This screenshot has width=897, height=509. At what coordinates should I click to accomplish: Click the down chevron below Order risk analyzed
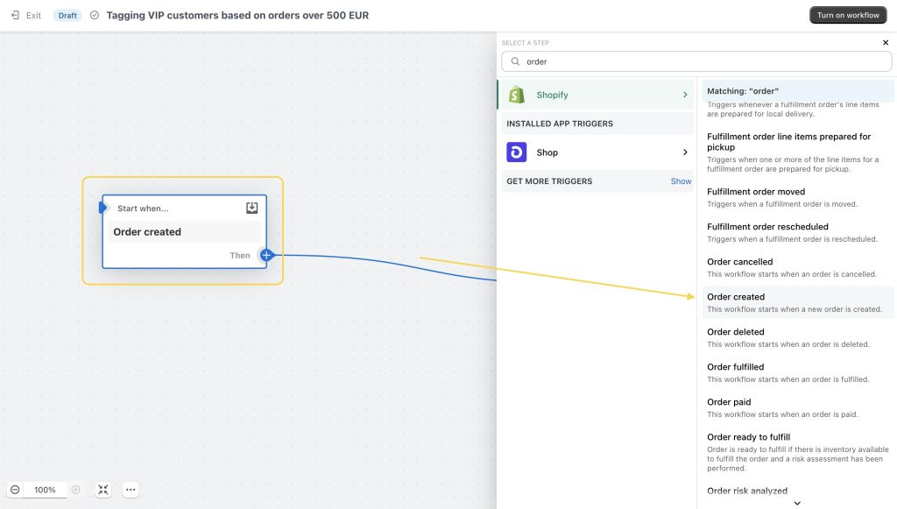pos(796,503)
